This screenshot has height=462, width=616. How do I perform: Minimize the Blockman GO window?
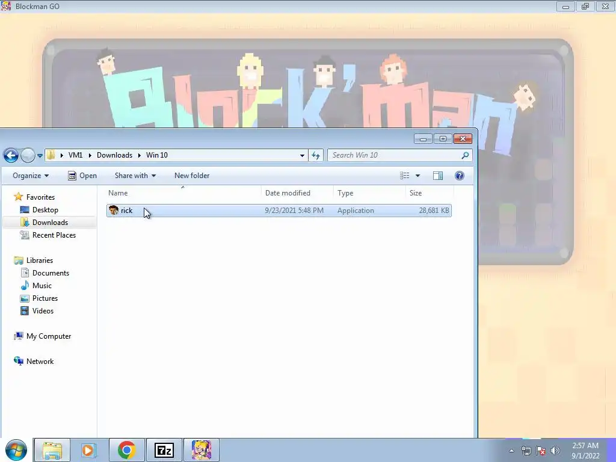point(565,6)
